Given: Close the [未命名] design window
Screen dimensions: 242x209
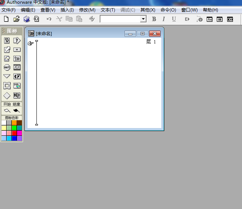Looking at the screenshot, I should pyautogui.click(x=155, y=34).
